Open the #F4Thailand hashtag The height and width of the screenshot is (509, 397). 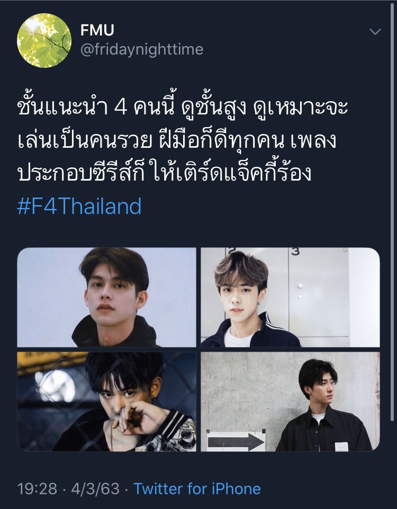[x=79, y=206]
